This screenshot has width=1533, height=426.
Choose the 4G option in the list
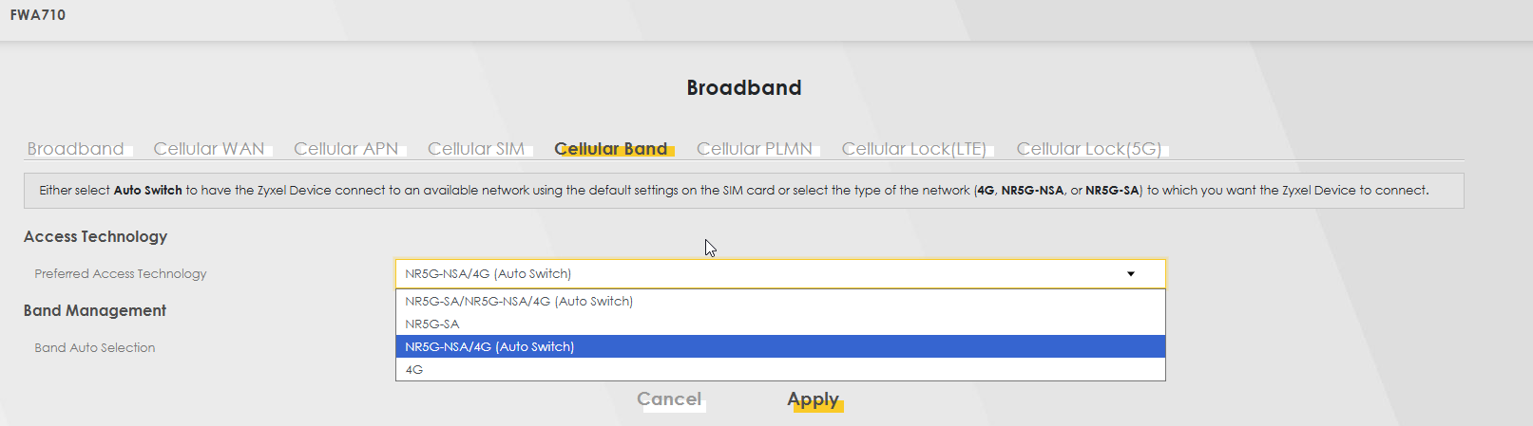414,370
